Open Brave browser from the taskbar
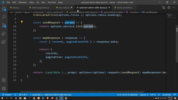 click(48, 98)
